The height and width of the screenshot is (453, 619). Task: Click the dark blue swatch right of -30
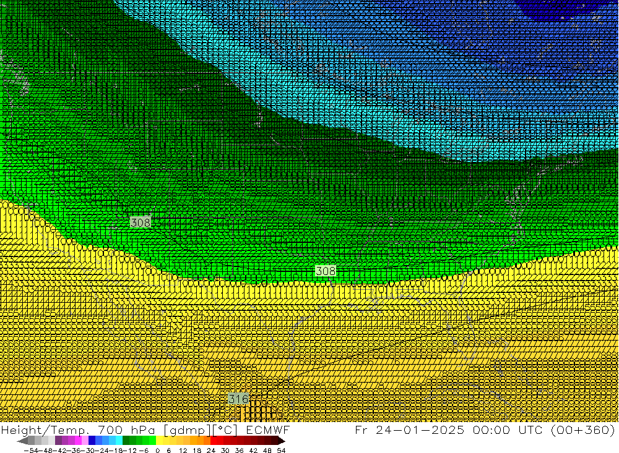pos(92,441)
